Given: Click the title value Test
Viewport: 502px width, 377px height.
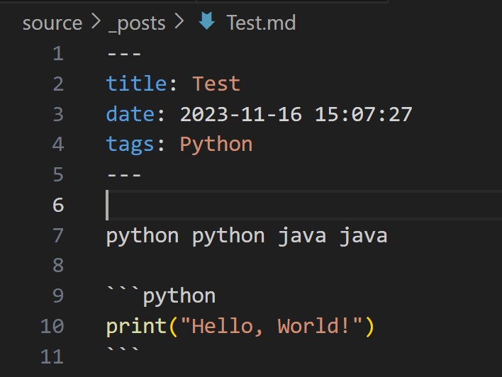Looking at the screenshot, I should pyautogui.click(x=216, y=84).
